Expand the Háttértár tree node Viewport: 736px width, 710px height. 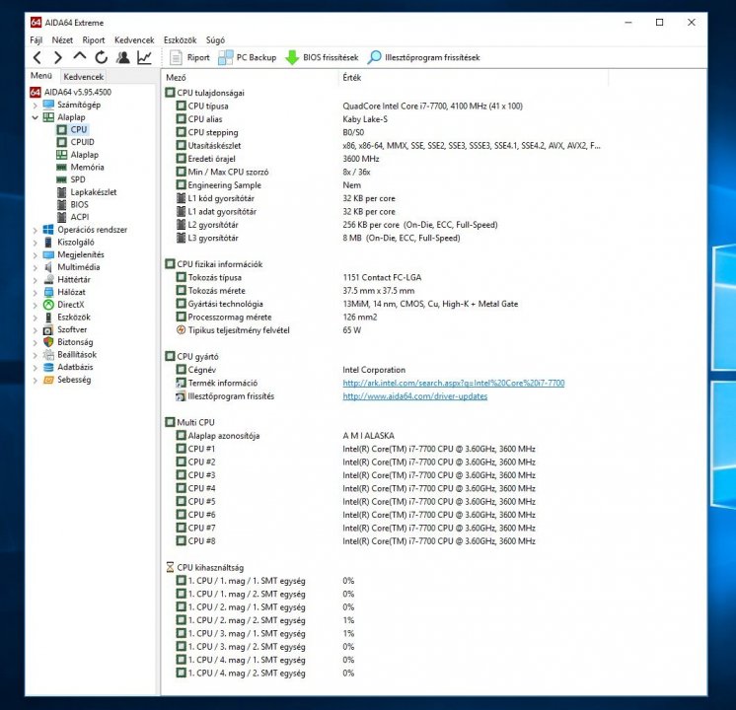tap(36, 280)
